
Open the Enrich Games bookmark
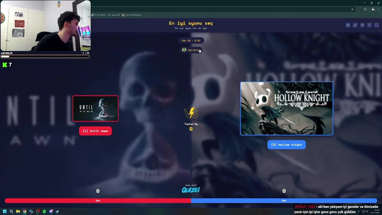tap(99, 15)
